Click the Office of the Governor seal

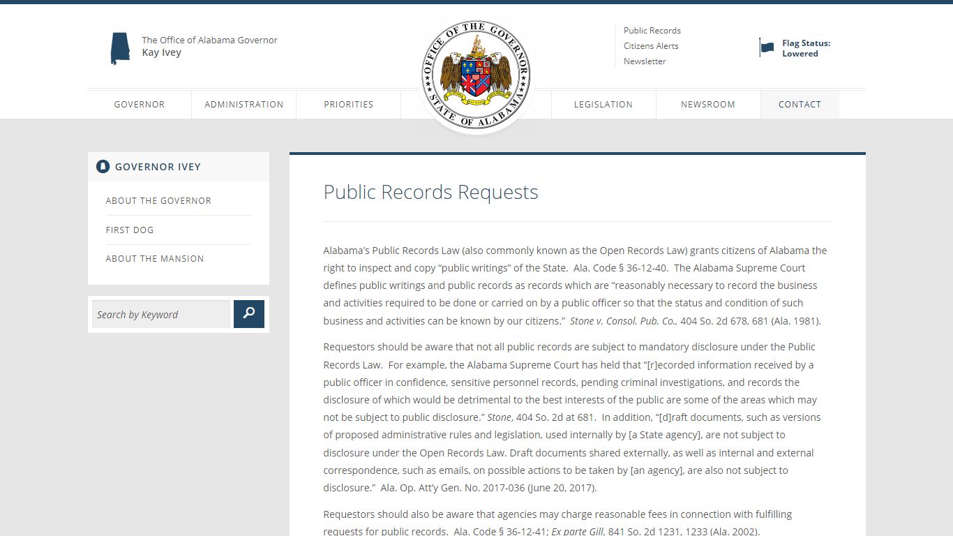tap(476, 75)
